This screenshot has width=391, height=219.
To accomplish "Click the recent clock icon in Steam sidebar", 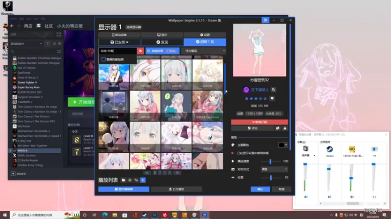I will coord(54,44).
